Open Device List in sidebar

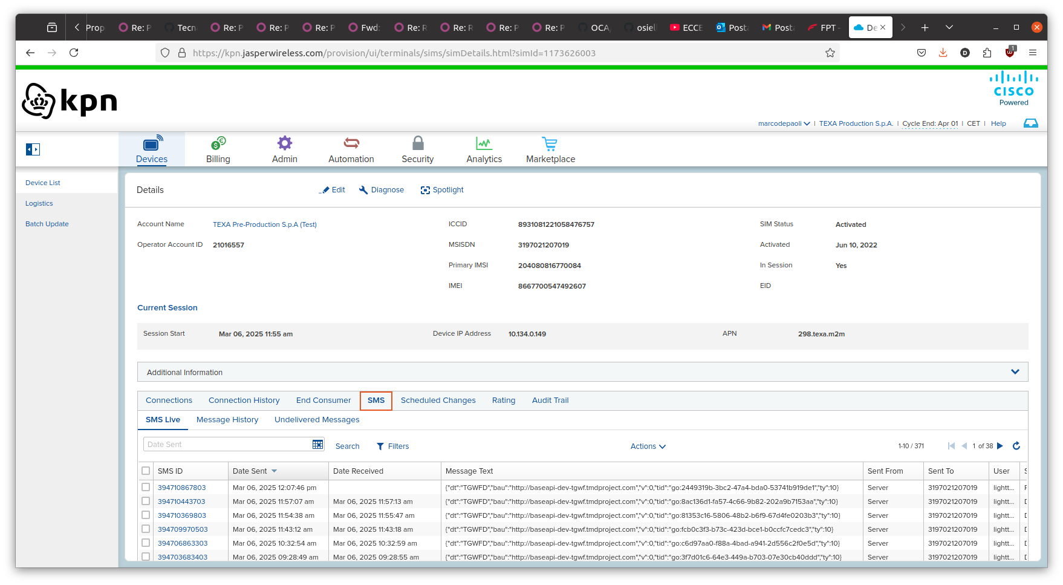[x=43, y=183]
